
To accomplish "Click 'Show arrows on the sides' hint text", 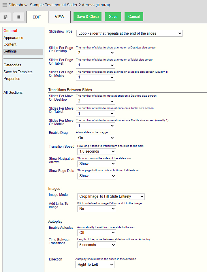I will point(104,158).
